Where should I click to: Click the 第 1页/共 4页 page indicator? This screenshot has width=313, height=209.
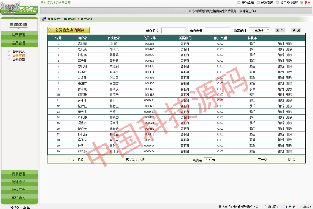(135, 159)
